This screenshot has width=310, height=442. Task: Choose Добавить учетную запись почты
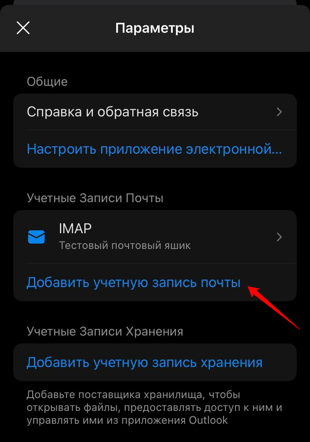coord(134,282)
